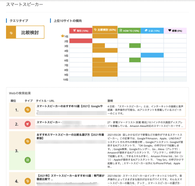
Task: Click the heart icon in 感情 (0%) header
Action: pos(170,30)
